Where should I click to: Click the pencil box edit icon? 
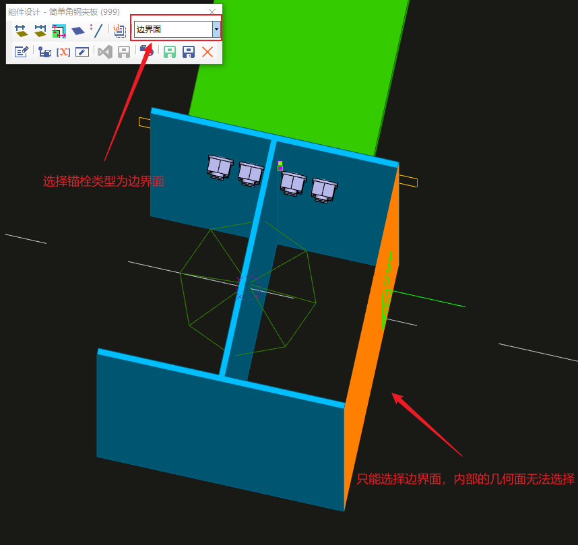click(x=82, y=52)
